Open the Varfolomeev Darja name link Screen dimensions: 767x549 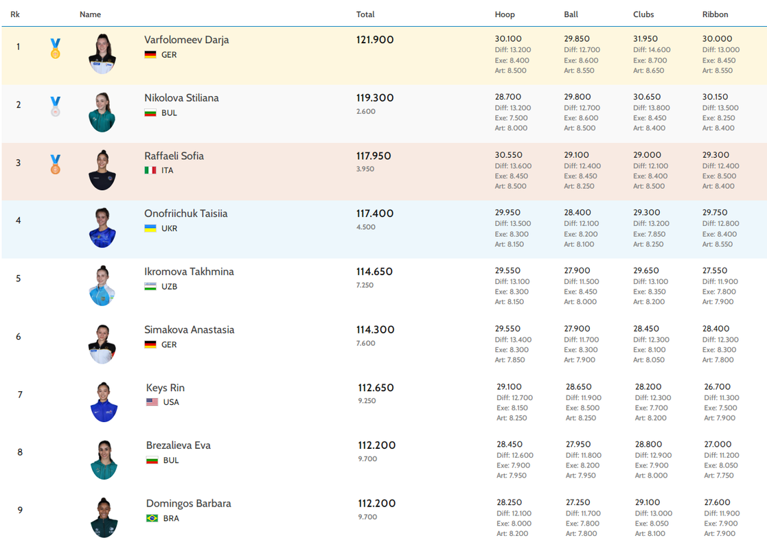(x=186, y=40)
